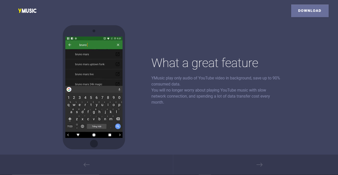Tap the '5' number key
The width and height of the screenshot is (338, 175).
pos(91,98)
